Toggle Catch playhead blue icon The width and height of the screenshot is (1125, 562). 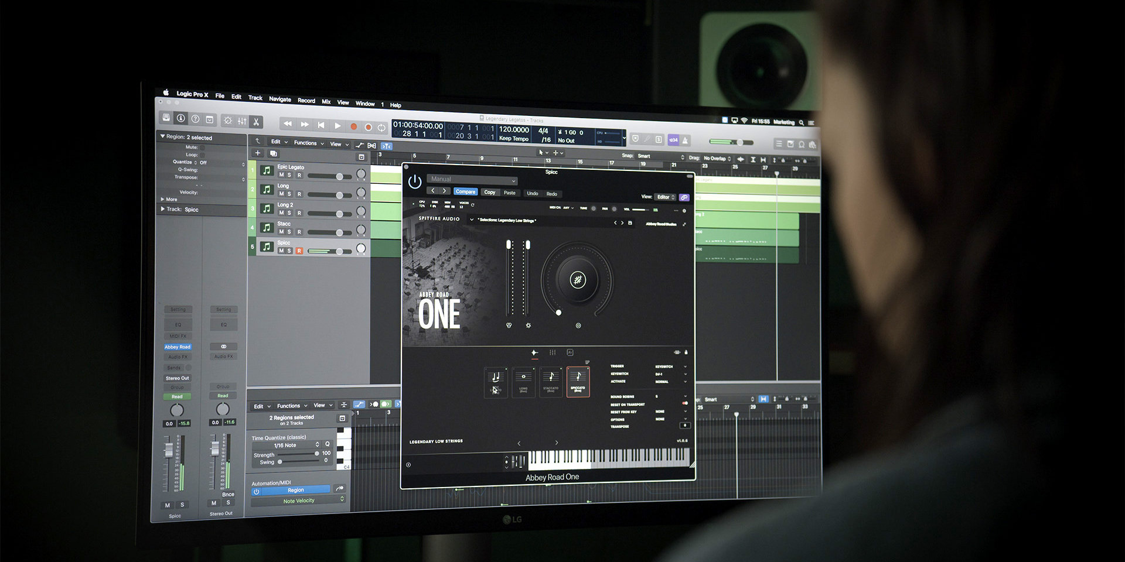[x=386, y=146]
